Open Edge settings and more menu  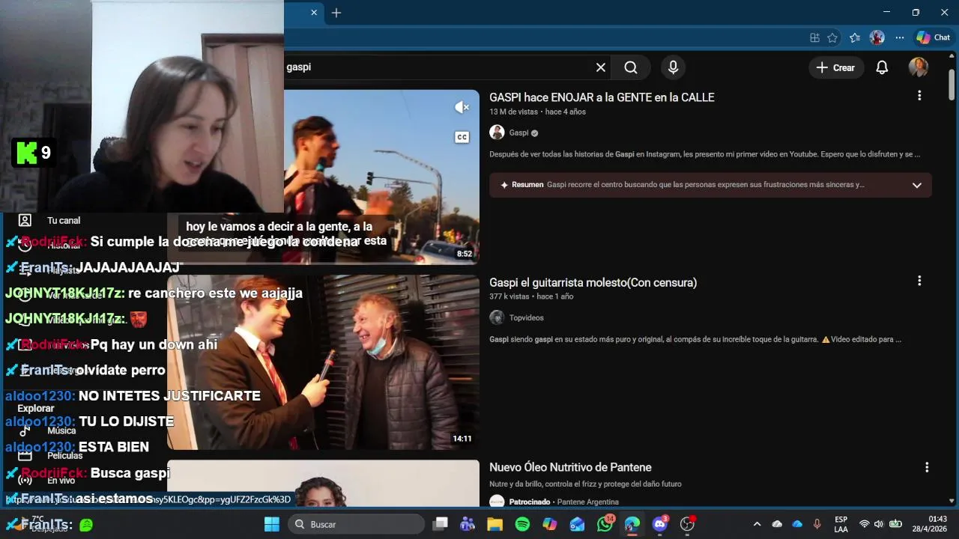[x=900, y=37]
